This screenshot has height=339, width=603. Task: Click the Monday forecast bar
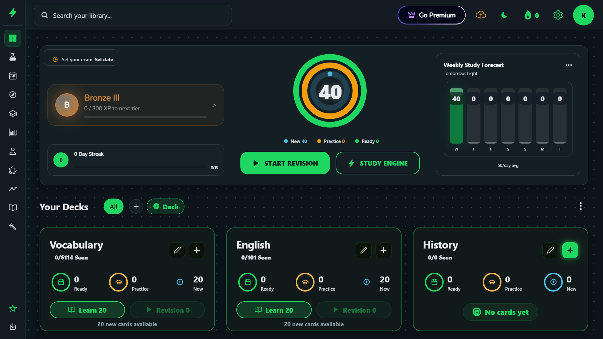[542, 116]
